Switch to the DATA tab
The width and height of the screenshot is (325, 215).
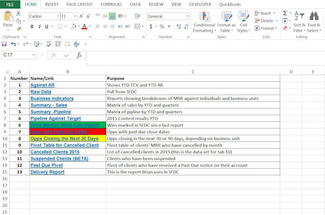click(135, 4)
